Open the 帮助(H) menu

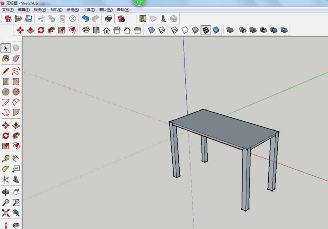[x=123, y=10]
